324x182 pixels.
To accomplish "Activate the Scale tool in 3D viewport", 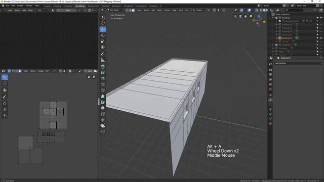I will (103, 41).
